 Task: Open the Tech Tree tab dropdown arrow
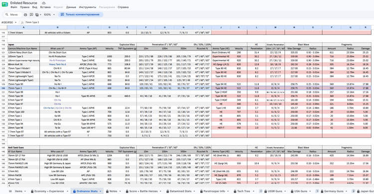253,191
